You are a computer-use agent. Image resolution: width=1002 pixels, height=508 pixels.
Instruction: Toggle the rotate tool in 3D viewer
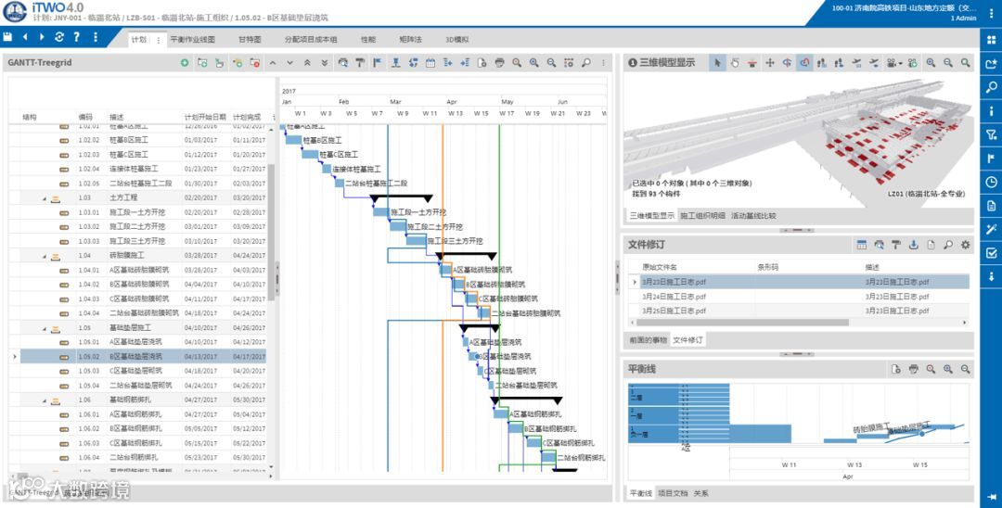tap(788, 62)
